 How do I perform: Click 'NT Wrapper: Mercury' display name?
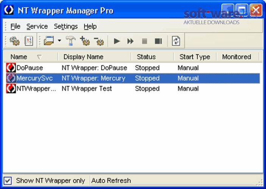coord(93,78)
